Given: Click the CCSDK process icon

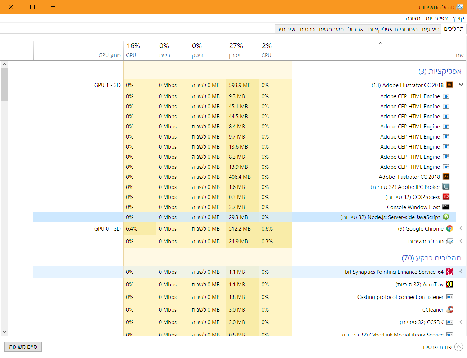Looking at the screenshot, I should pyautogui.click(x=449, y=322).
